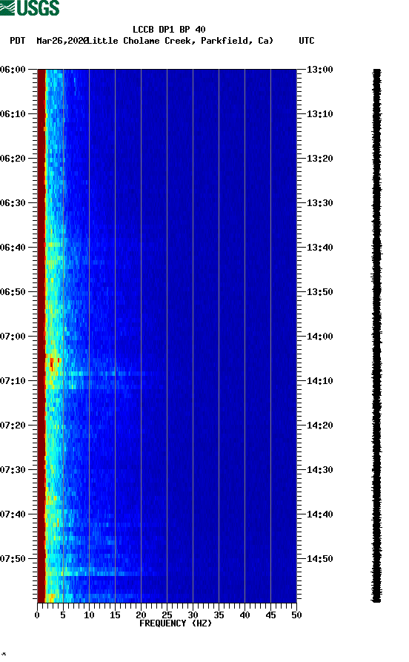409x662 pixels.
Task: Click the 07:40 PDT time label
Action: click(x=13, y=514)
